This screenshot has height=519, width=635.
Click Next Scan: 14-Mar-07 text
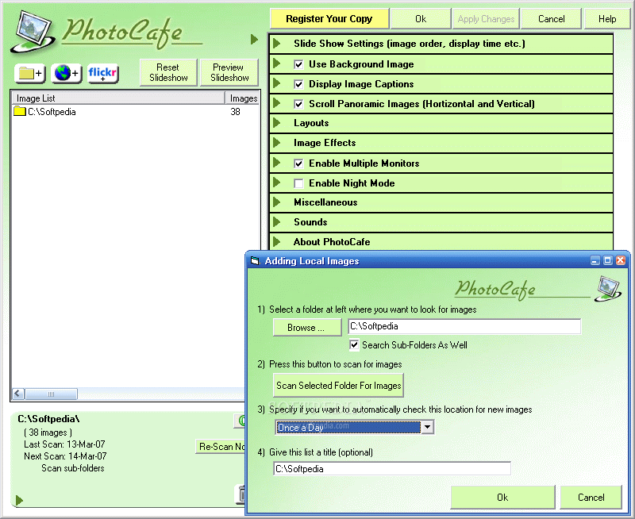[65, 456]
